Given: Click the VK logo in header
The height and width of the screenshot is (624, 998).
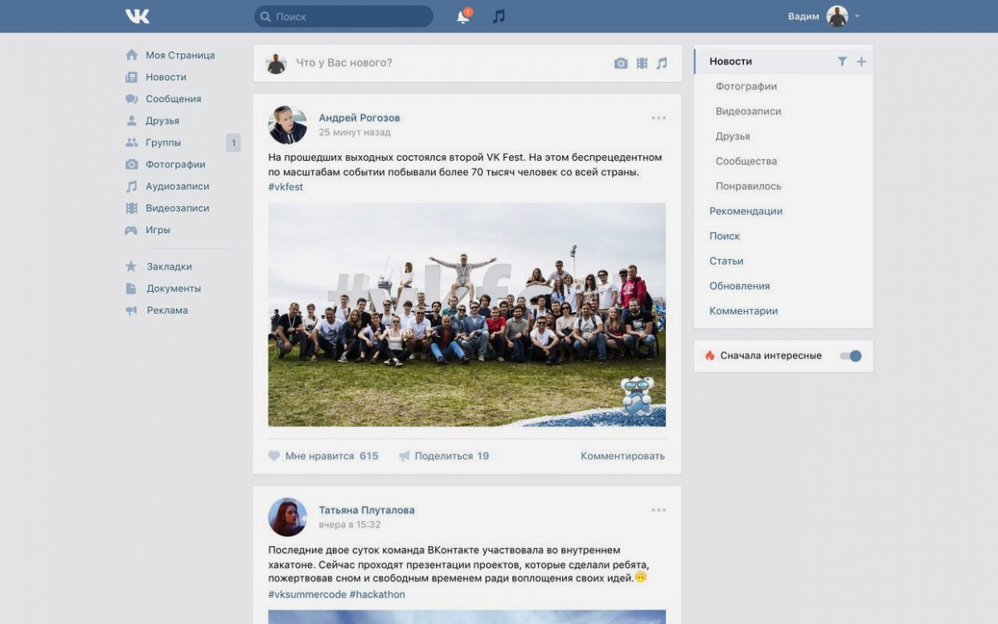Looking at the screenshot, I should pos(138,16).
